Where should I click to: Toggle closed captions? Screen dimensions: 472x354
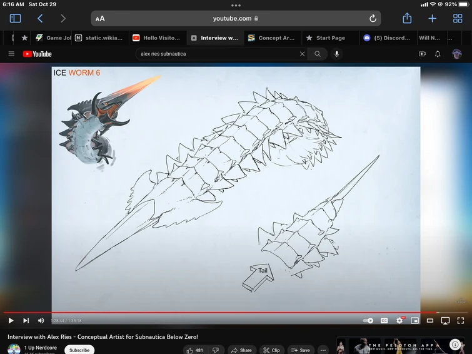[x=384, y=321]
